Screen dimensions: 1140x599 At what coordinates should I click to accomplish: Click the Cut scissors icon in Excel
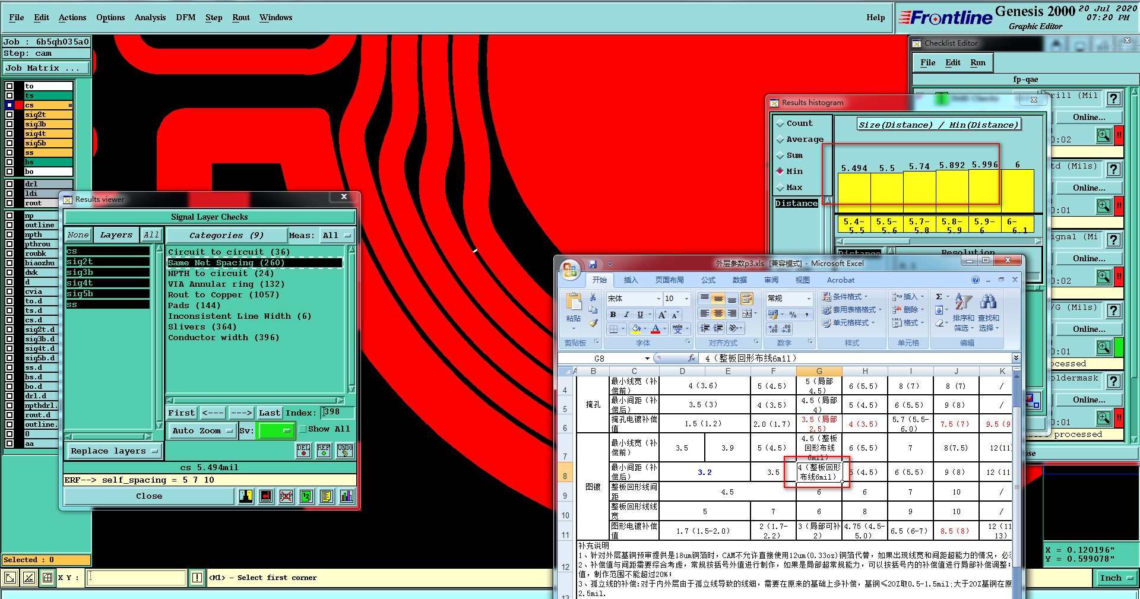[x=593, y=297]
